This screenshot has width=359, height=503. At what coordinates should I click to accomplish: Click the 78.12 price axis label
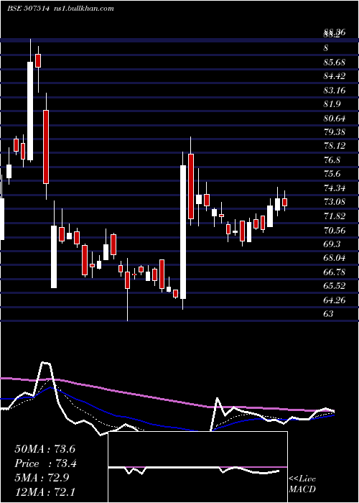pyautogui.click(x=334, y=146)
